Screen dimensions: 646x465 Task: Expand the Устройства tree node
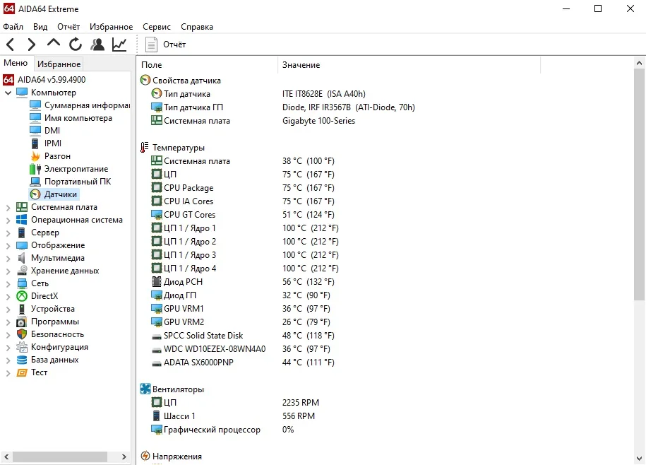click(8, 310)
